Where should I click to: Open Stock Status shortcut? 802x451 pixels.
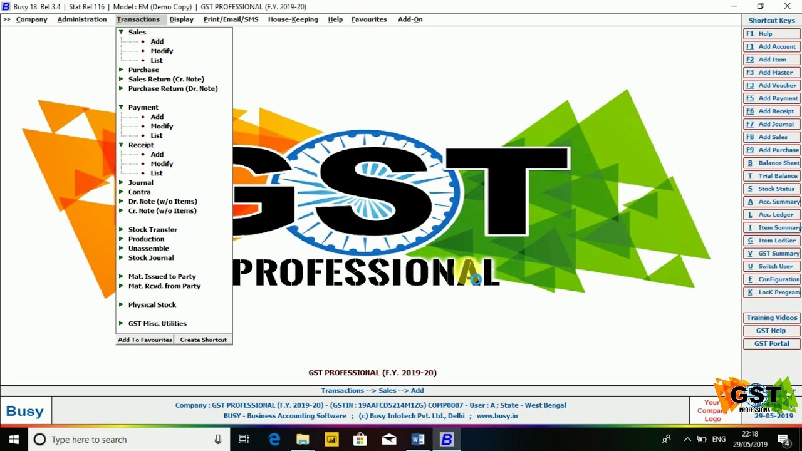pos(771,189)
